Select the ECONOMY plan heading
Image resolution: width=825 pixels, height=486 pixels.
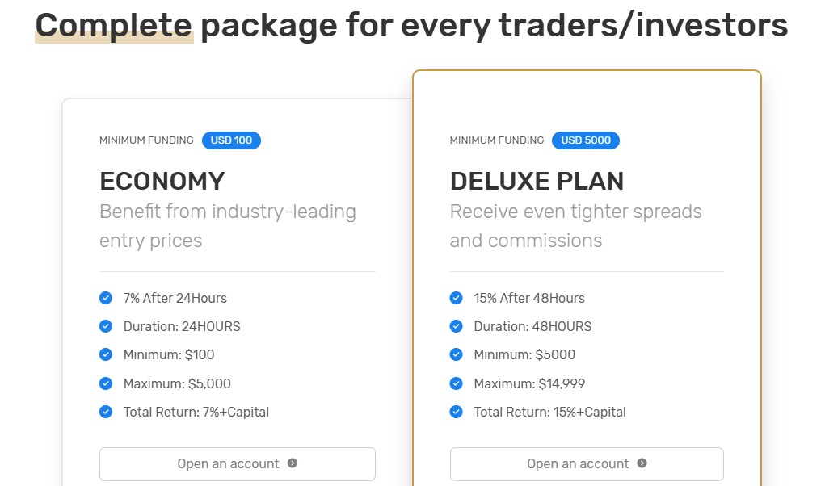click(x=162, y=182)
